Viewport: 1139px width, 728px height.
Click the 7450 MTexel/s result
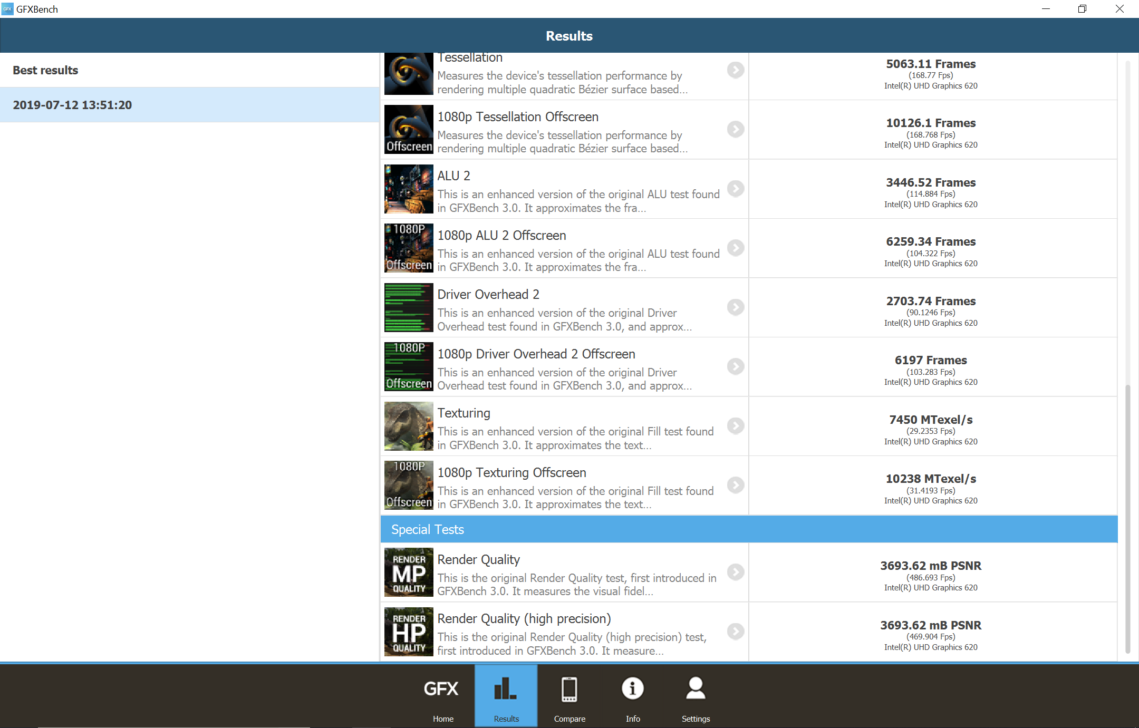coord(931,420)
